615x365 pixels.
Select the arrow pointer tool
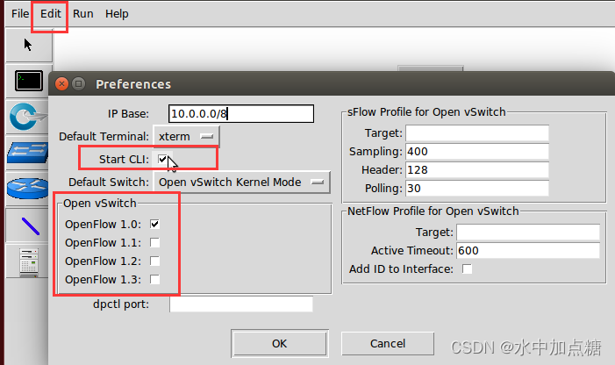tap(28, 45)
